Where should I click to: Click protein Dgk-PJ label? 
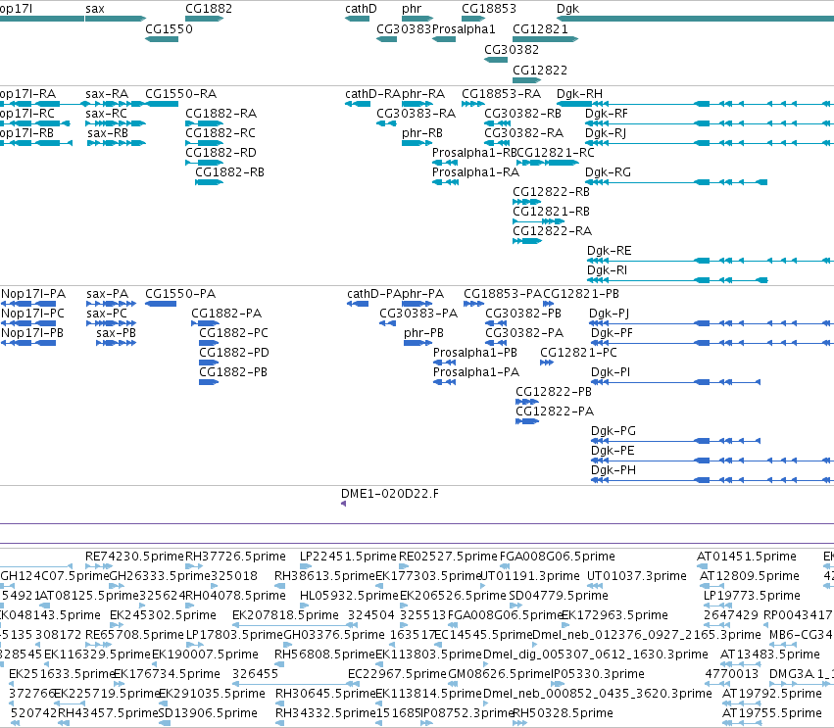pos(609,314)
